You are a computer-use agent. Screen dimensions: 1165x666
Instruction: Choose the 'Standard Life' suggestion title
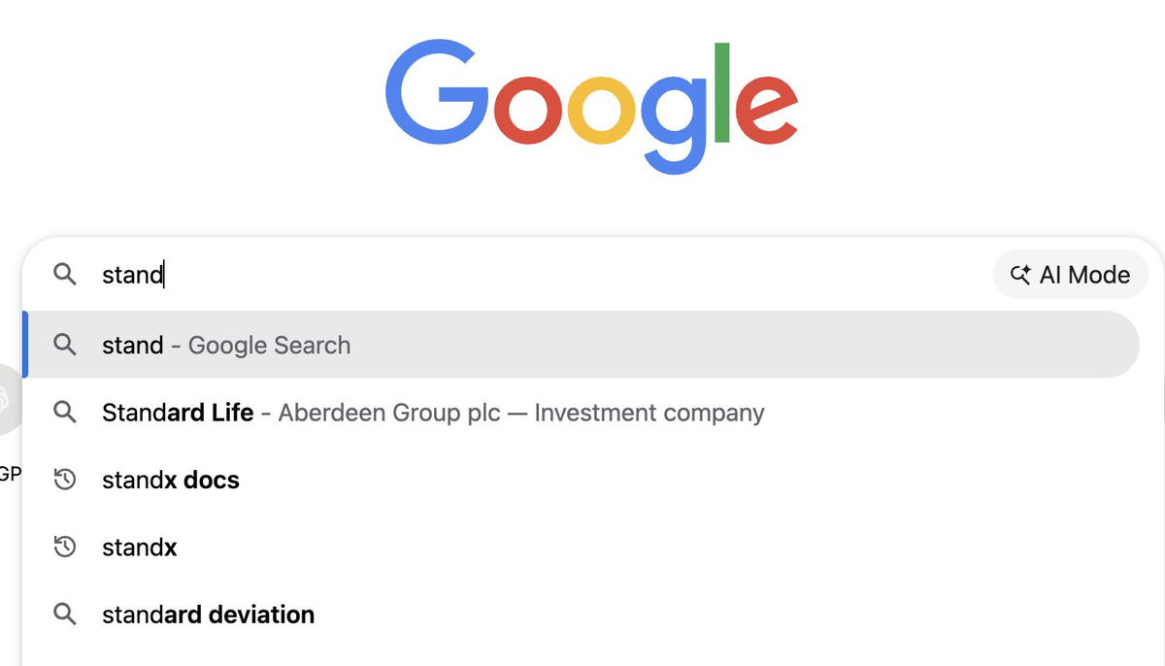pos(178,413)
